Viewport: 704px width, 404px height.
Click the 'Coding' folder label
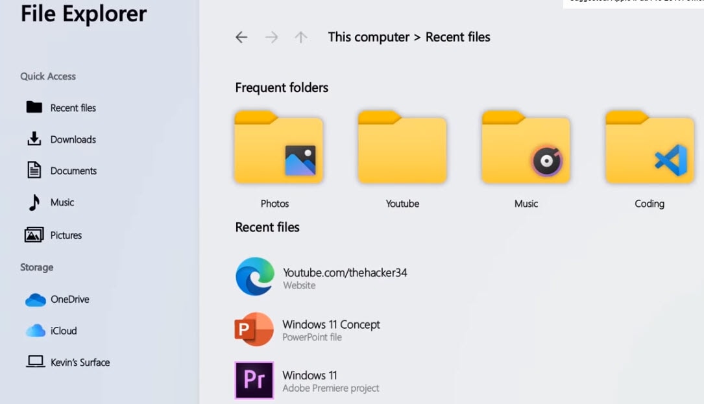[649, 204]
